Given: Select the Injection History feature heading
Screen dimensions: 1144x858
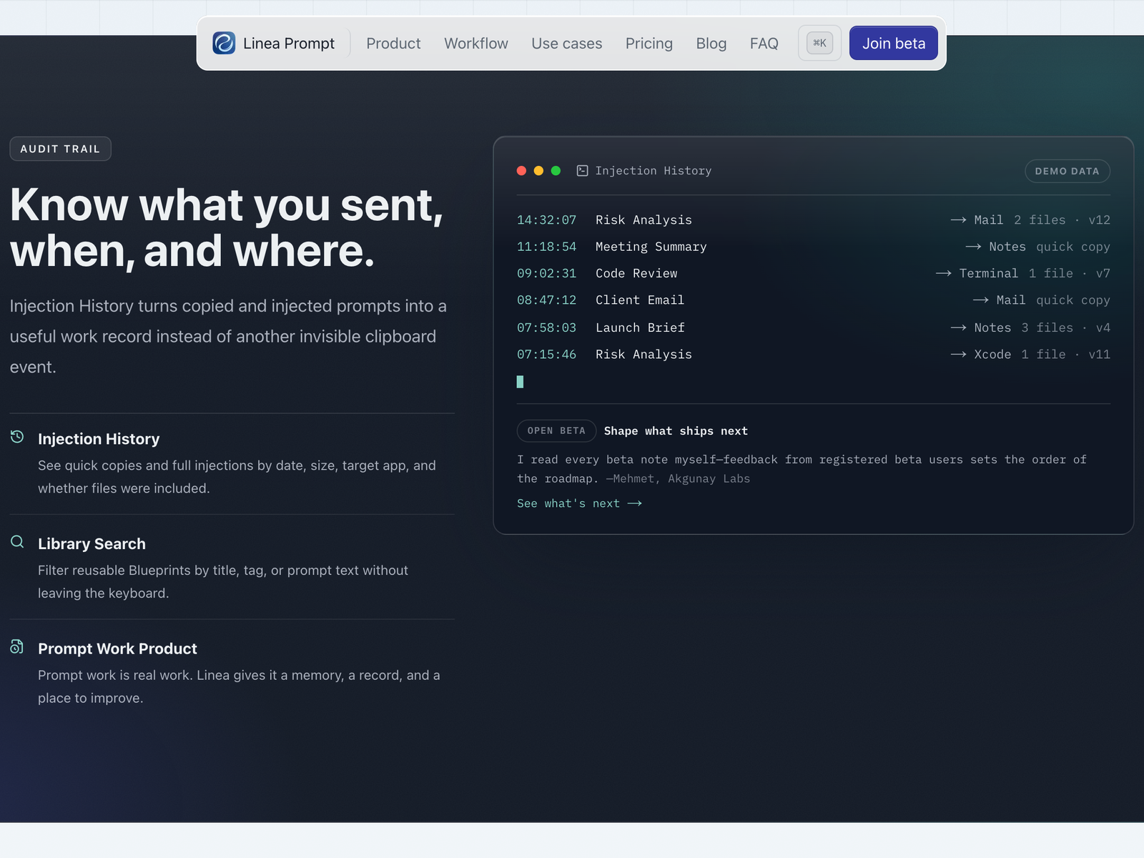Looking at the screenshot, I should [99, 439].
